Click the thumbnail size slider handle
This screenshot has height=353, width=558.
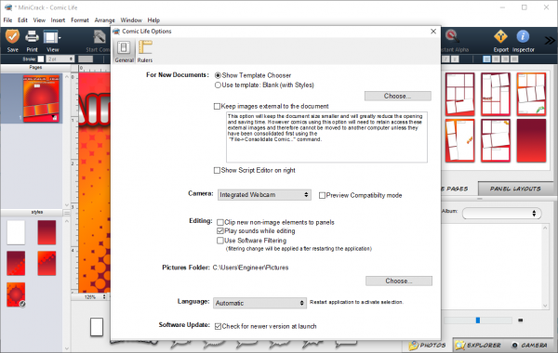pos(478,320)
